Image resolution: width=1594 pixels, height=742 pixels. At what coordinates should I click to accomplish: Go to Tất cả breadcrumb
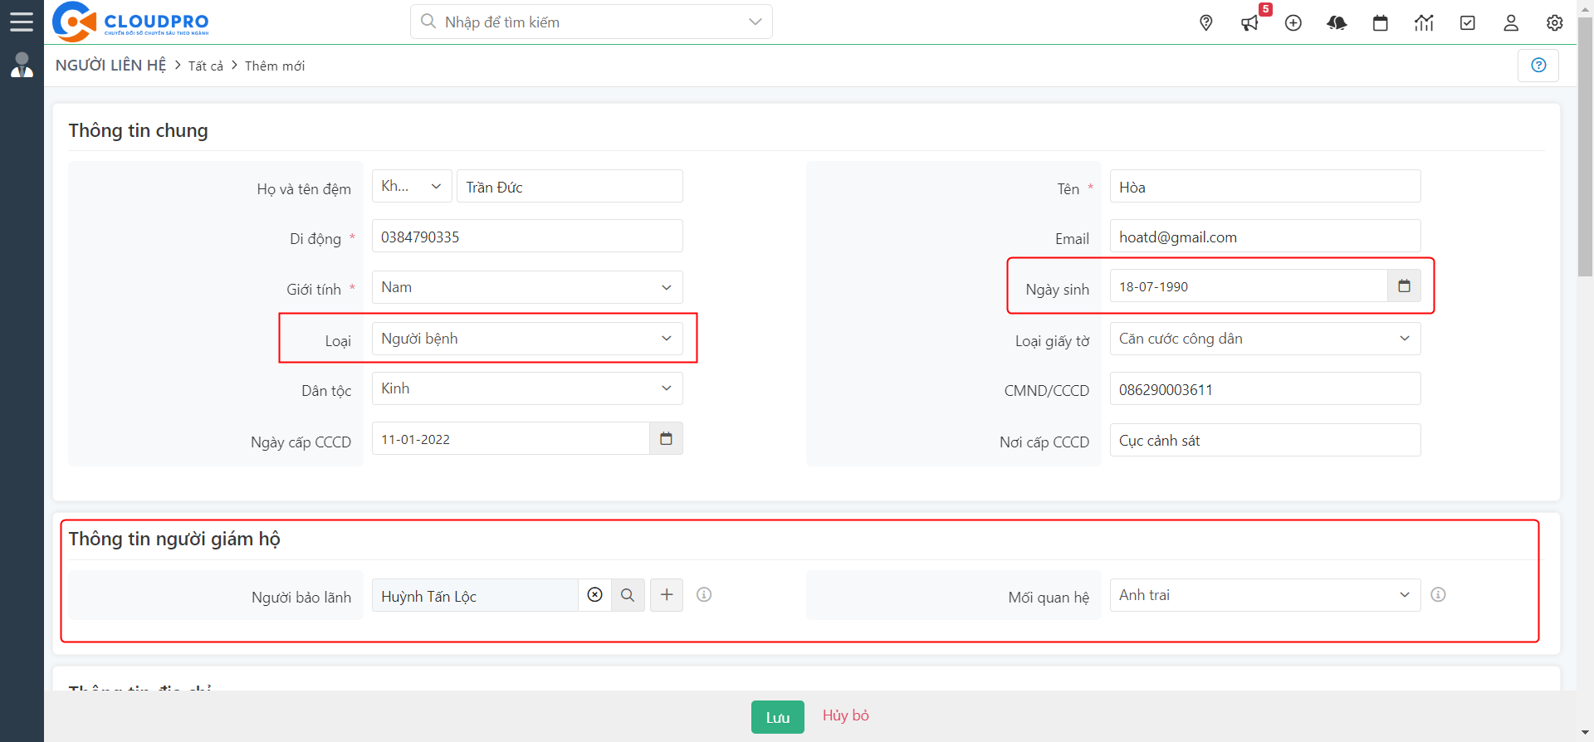click(x=205, y=66)
